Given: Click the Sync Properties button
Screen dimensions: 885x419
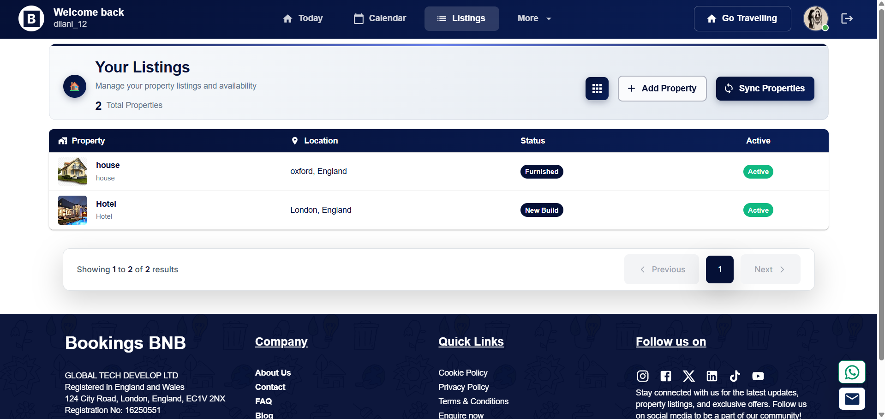Looking at the screenshot, I should tap(765, 88).
